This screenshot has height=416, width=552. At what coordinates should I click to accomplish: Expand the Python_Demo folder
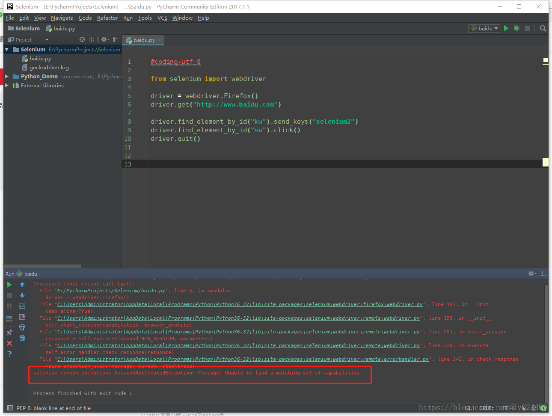(7, 77)
